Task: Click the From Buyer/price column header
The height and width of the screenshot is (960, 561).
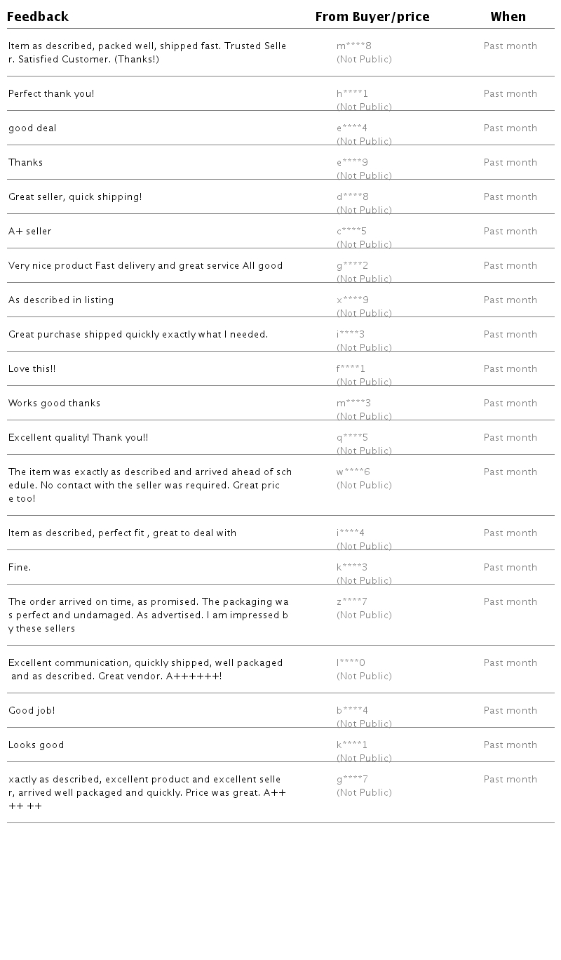Action: coord(372,17)
